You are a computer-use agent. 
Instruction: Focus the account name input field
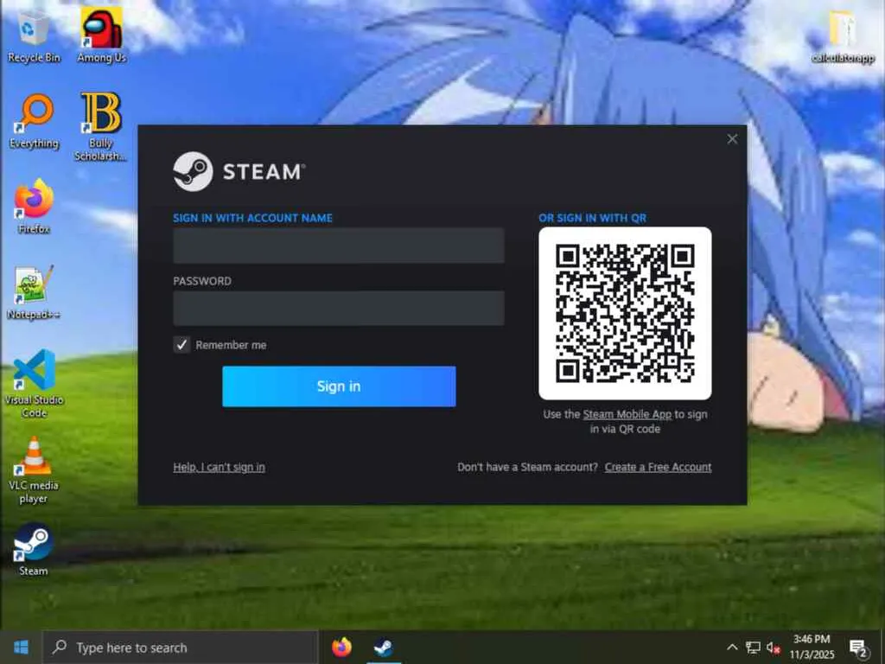[339, 246]
